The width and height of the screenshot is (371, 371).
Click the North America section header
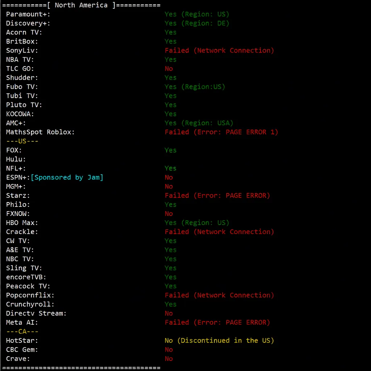pos(80,5)
